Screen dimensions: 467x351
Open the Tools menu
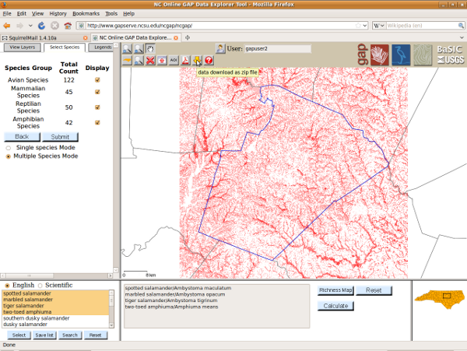click(x=111, y=14)
